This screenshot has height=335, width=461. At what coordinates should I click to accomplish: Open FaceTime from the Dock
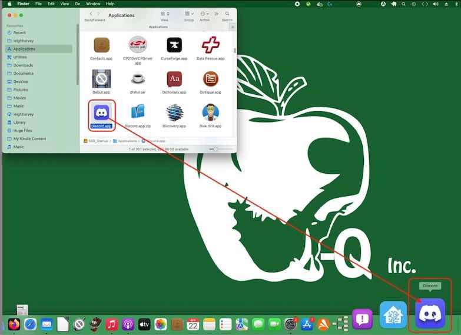click(274, 324)
